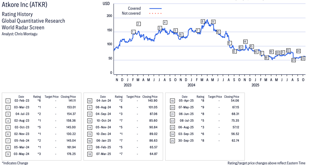Select chart marker 14 on the graph
Image resolution: width=309 pixels, height=165 pixels.
tap(245, 42)
